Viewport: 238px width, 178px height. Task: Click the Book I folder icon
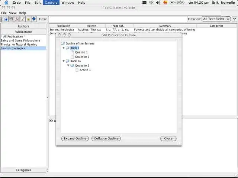point(68,48)
